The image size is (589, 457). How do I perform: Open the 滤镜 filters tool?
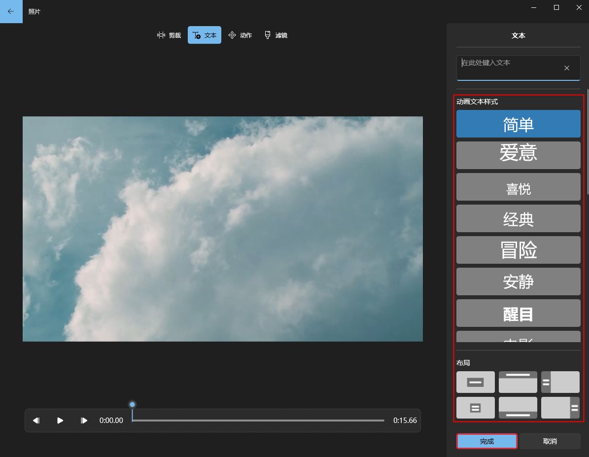(x=276, y=35)
